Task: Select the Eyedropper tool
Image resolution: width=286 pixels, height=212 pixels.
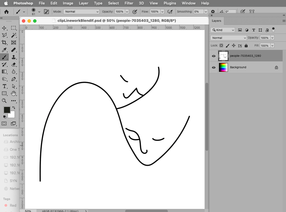Action: pos(4,50)
